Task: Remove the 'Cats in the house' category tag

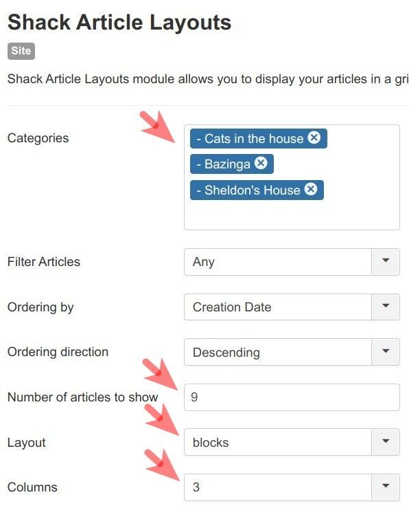Action: click(x=314, y=137)
